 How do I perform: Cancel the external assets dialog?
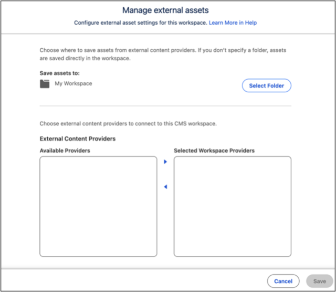click(x=283, y=281)
